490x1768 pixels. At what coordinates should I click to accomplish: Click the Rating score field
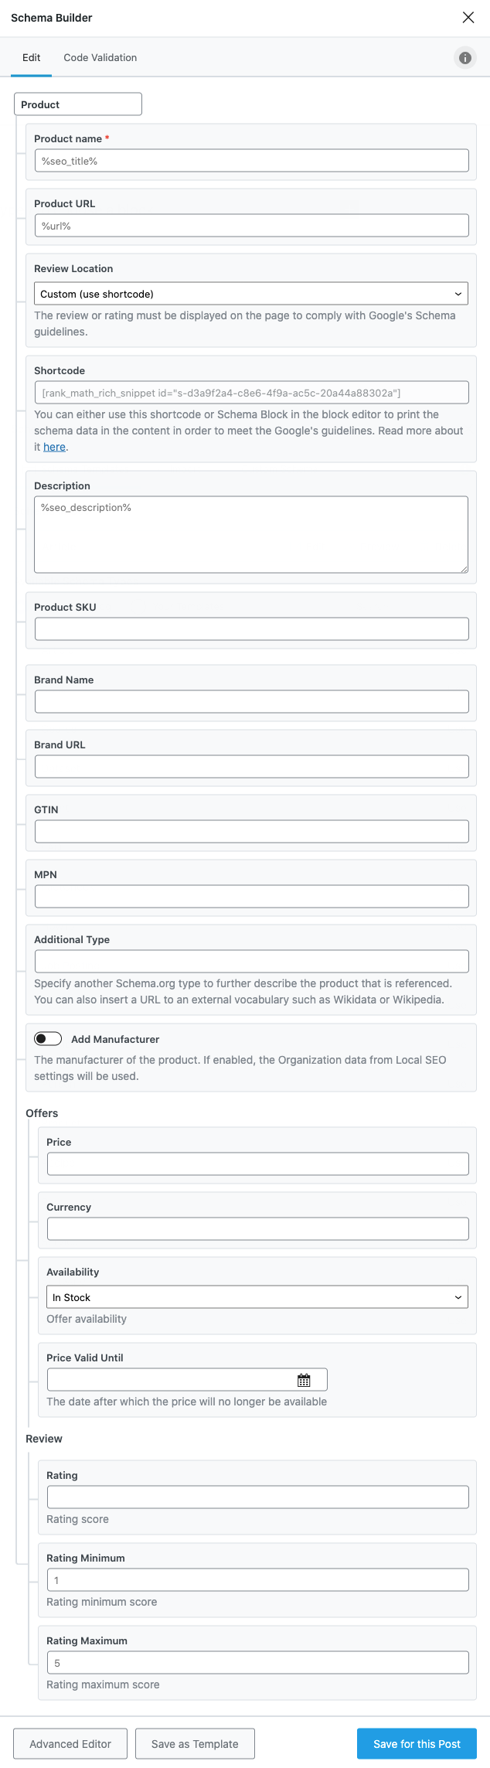click(257, 1497)
